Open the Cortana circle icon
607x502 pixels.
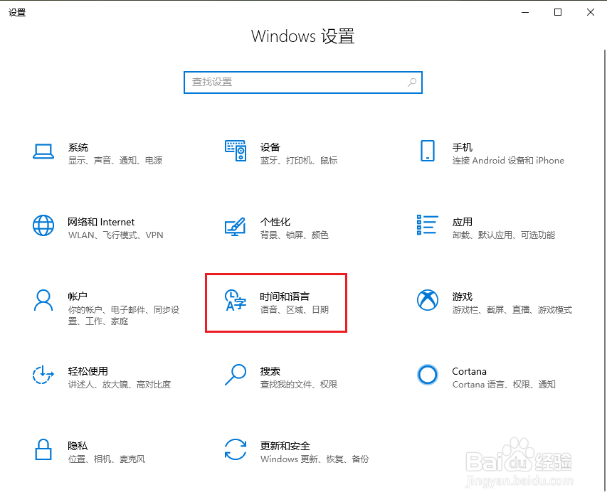(428, 375)
